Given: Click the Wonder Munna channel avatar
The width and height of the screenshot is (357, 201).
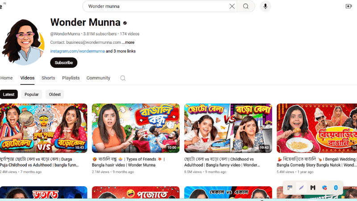Looking at the screenshot, I should 23,42.
